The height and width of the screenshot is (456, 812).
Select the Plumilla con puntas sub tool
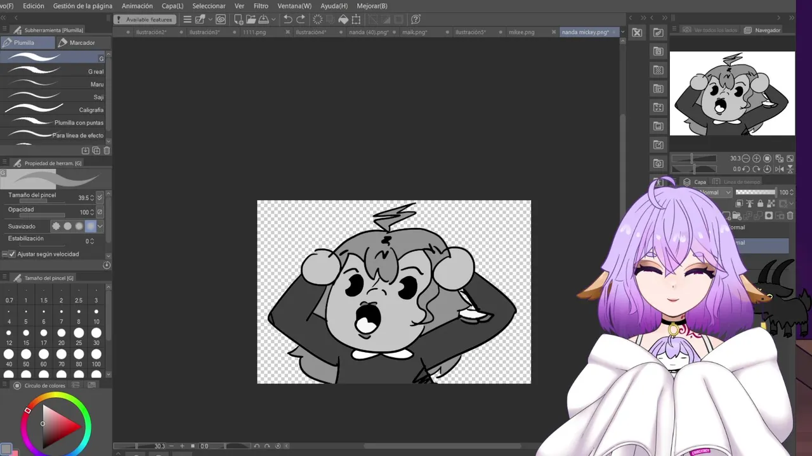coord(52,122)
